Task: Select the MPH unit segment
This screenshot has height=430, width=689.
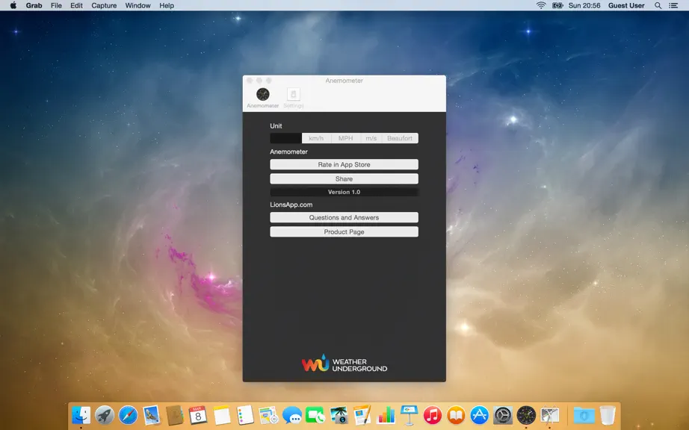Action: tap(346, 138)
